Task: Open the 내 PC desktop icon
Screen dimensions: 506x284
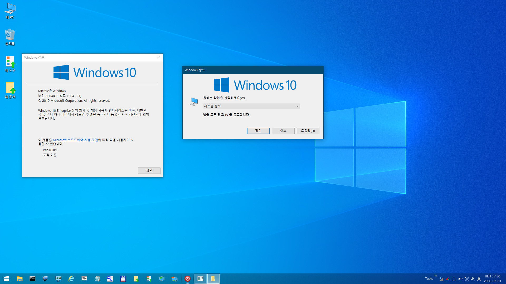Action: [10, 11]
